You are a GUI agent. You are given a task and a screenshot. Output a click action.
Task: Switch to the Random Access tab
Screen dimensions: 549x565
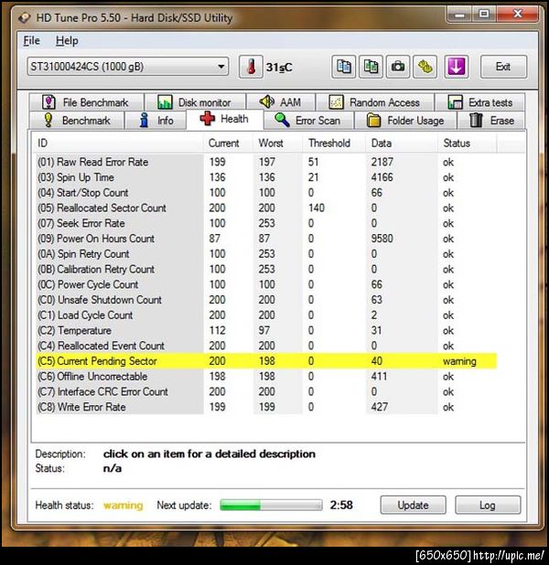pos(375,102)
